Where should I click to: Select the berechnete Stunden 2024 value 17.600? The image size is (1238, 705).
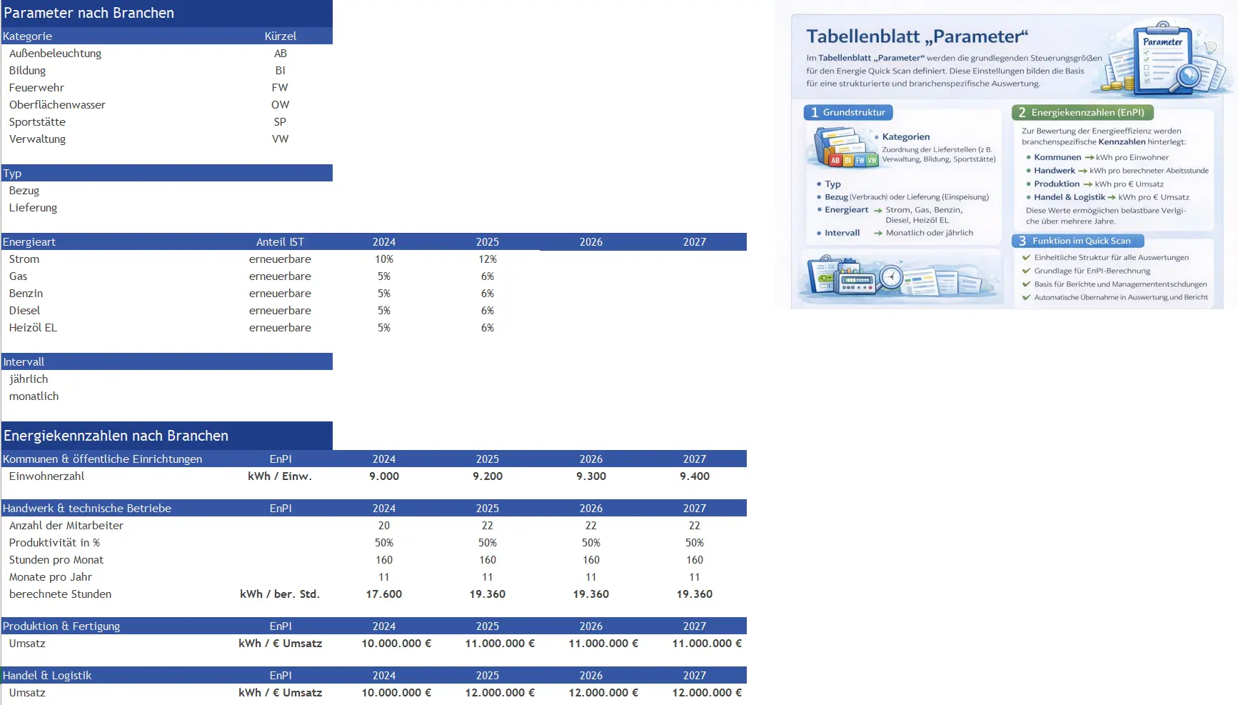click(x=384, y=594)
